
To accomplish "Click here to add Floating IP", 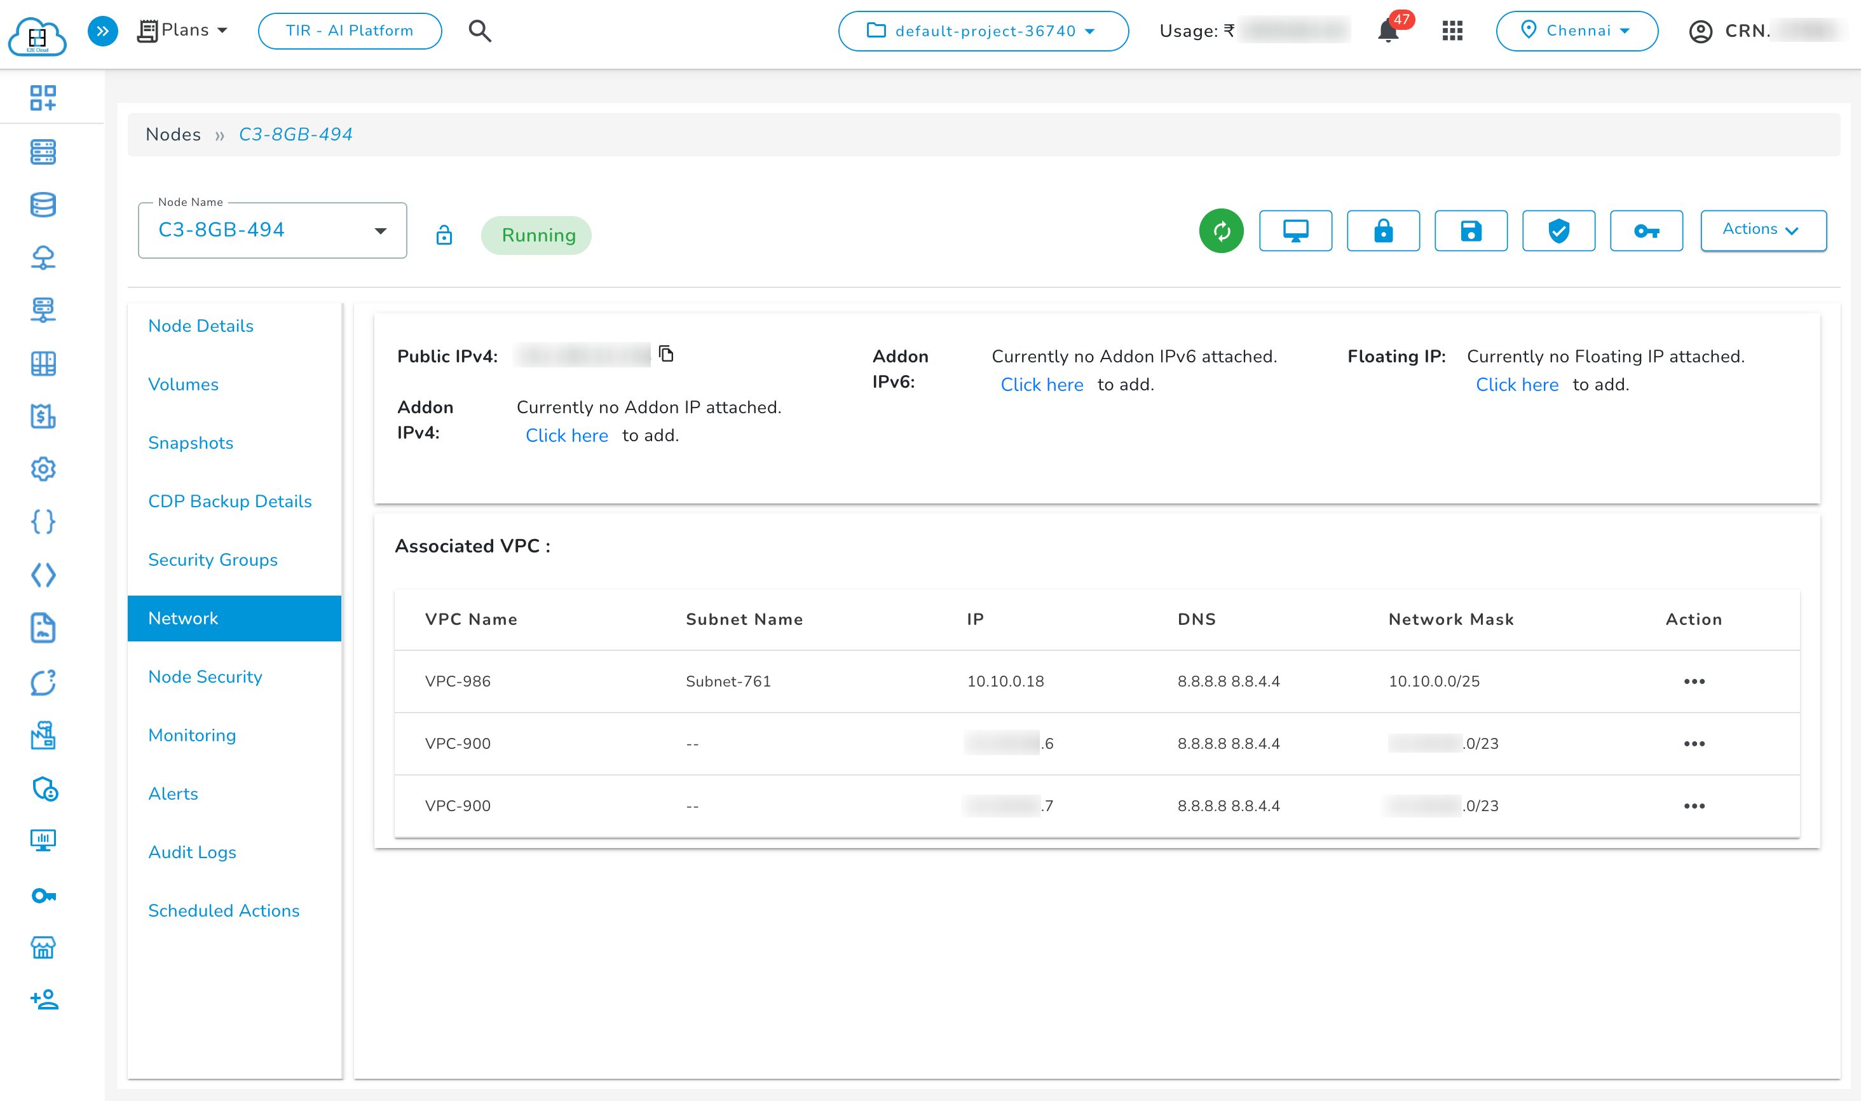I will tap(1518, 385).
